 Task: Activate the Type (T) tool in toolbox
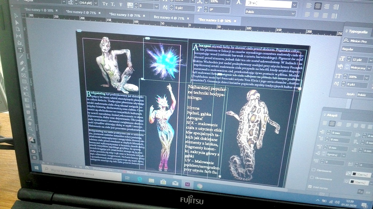point(20,50)
